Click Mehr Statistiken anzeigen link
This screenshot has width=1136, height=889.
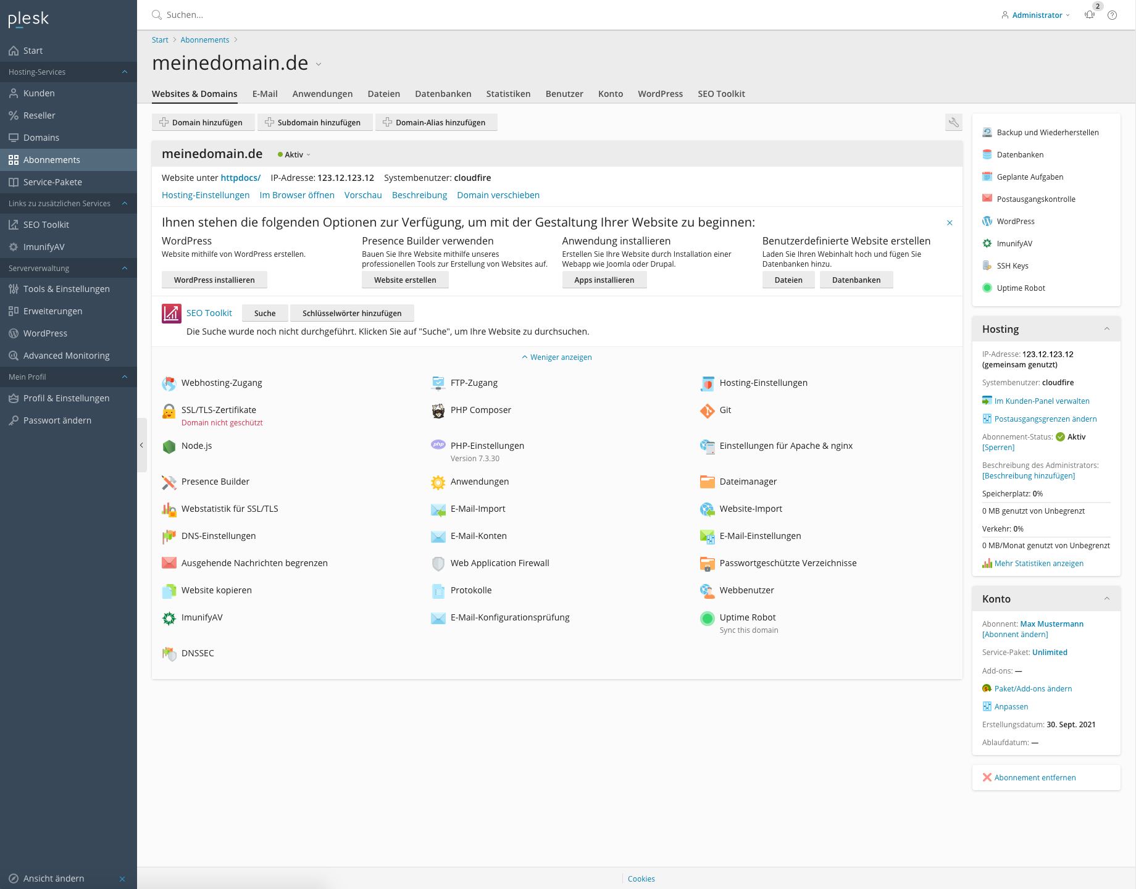(x=1038, y=564)
